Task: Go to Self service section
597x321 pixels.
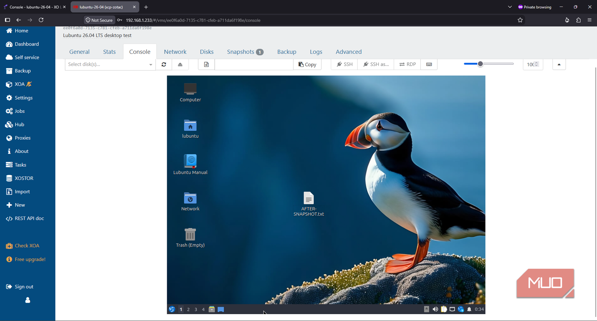Action: click(22, 57)
